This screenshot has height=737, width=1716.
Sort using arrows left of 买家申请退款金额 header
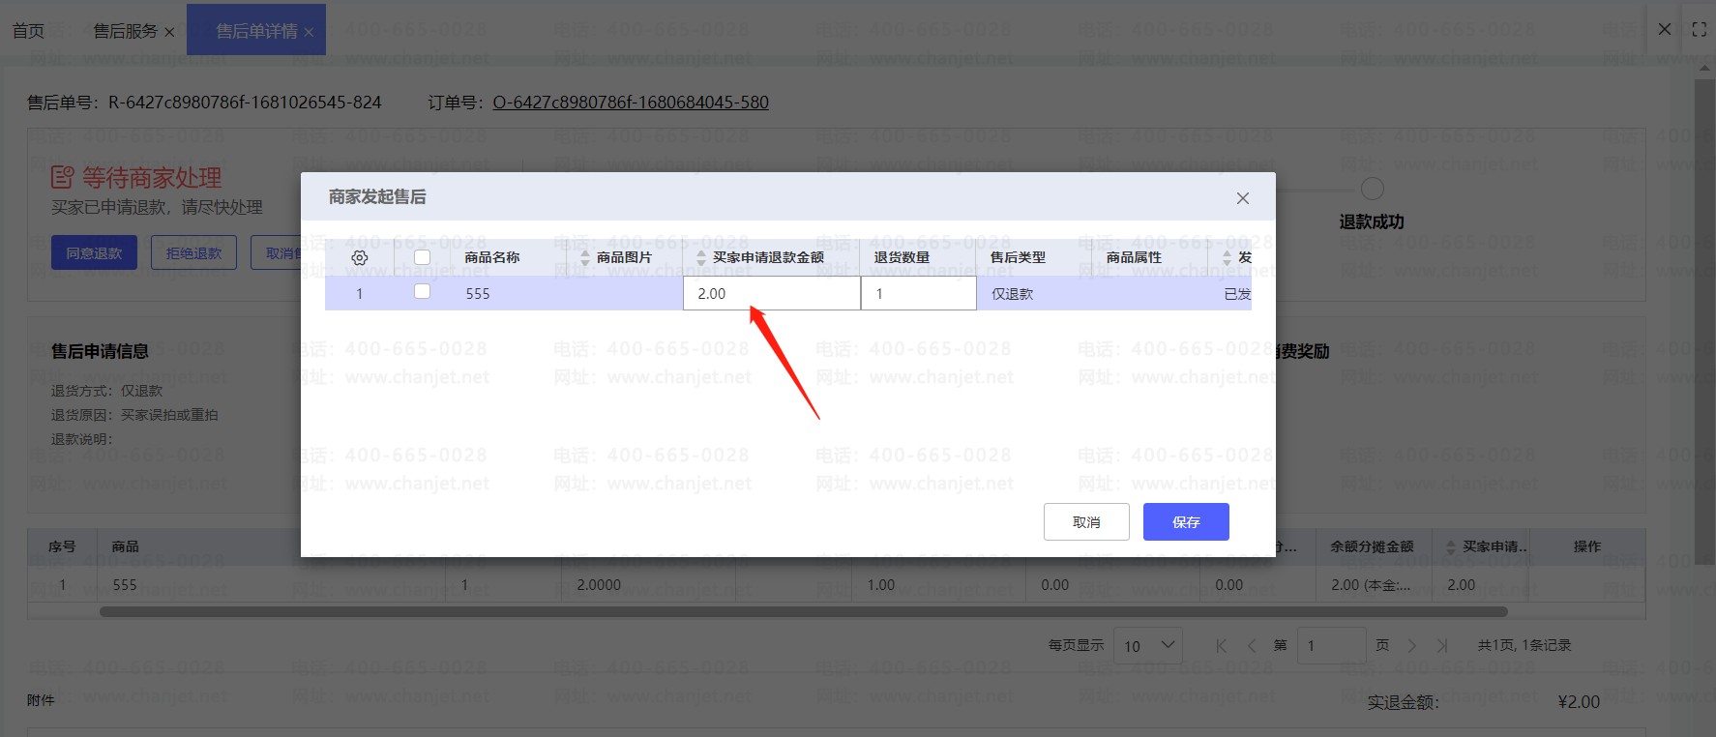pyautogui.click(x=701, y=257)
